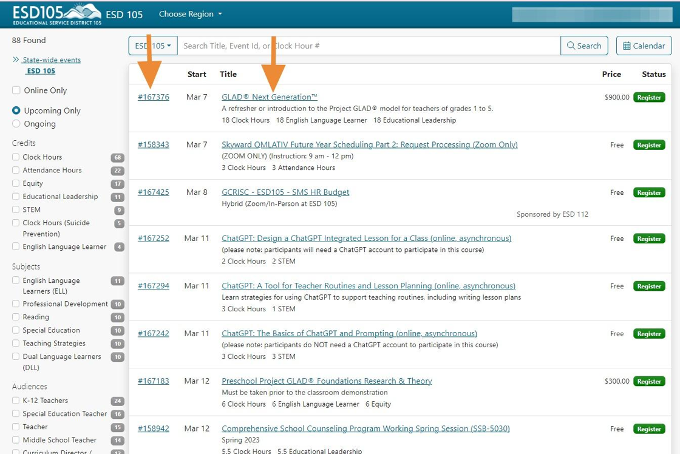Viewport: 680px width, 454px height.
Task: Check Clock Hours (Suicide Prevention) filter
Action: (x=16, y=223)
